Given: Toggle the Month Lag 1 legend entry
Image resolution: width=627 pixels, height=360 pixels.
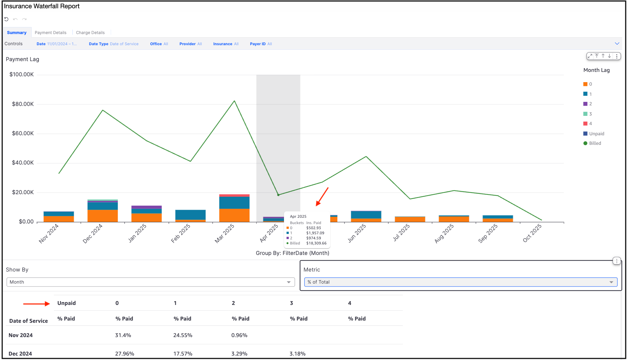Looking at the screenshot, I should coord(590,94).
